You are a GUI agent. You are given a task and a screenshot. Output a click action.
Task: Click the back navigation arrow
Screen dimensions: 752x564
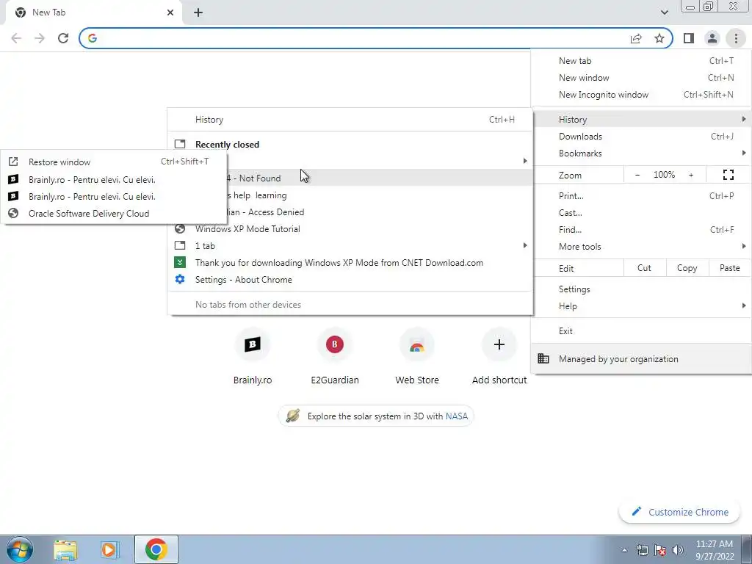coord(16,38)
